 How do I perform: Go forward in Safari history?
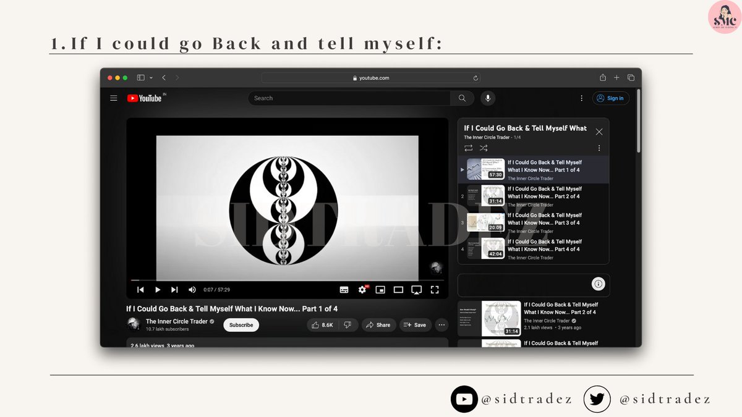[x=177, y=78]
